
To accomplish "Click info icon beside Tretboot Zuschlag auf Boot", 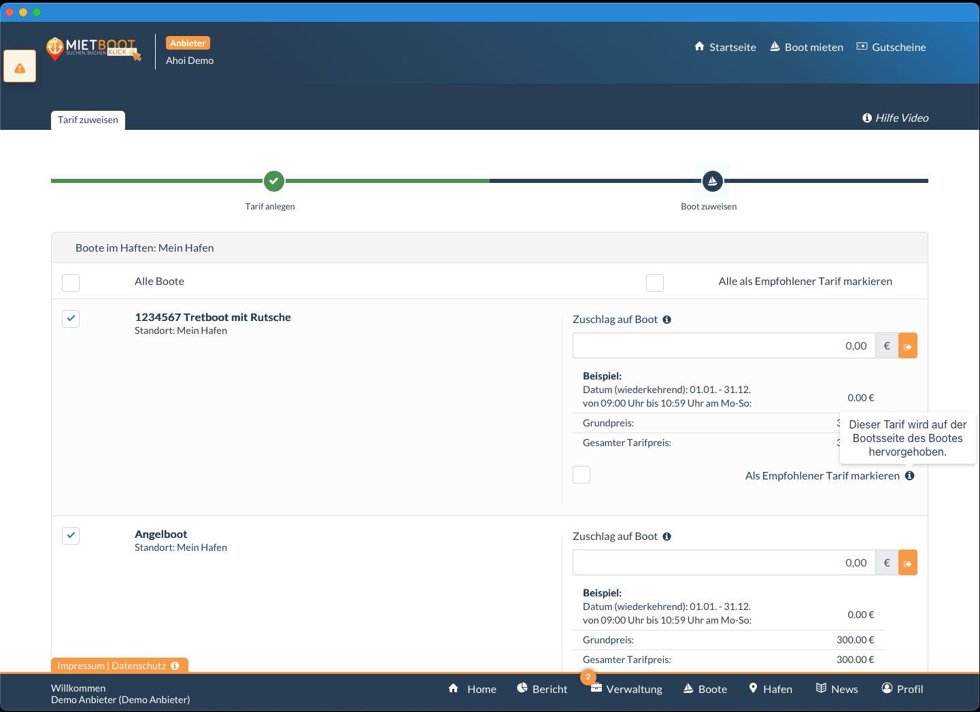I will click(666, 320).
